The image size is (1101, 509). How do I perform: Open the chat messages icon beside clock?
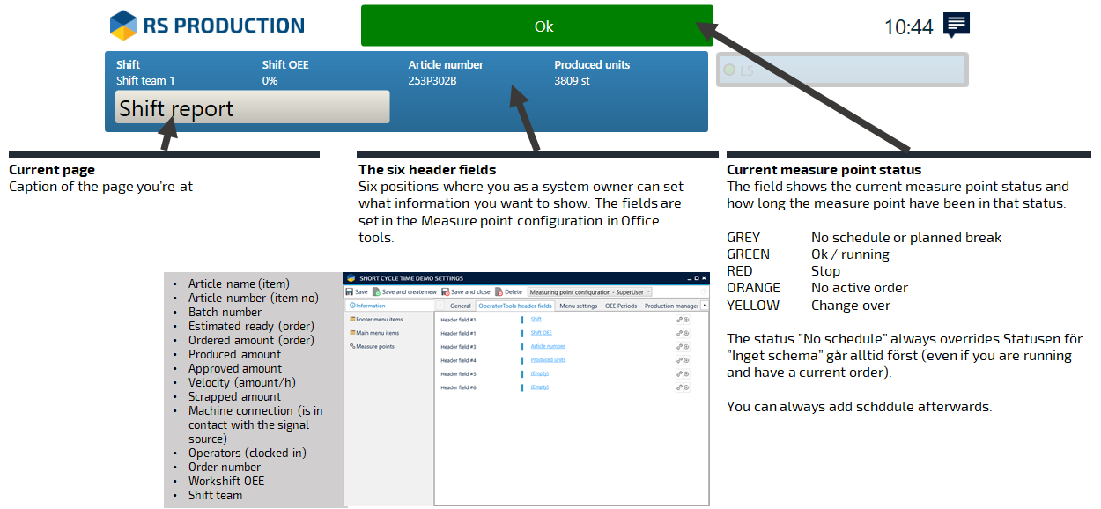pyautogui.click(x=956, y=25)
